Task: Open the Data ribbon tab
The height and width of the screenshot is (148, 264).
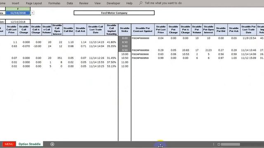Action: point(70,3)
